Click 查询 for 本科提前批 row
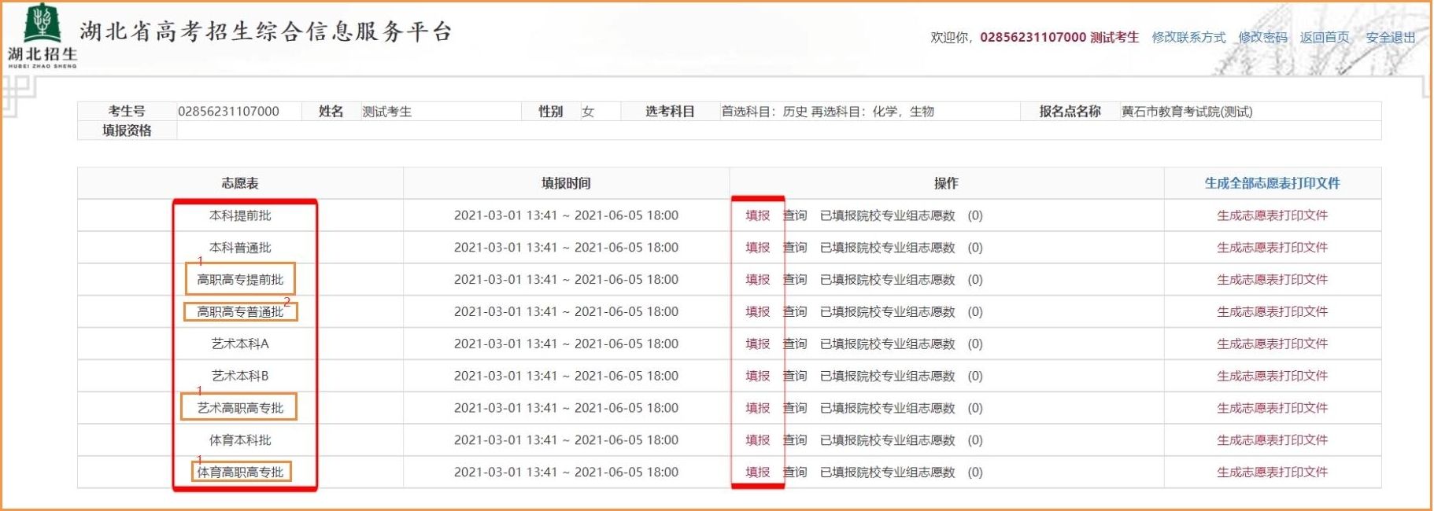This screenshot has width=1434, height=511. 795,215
